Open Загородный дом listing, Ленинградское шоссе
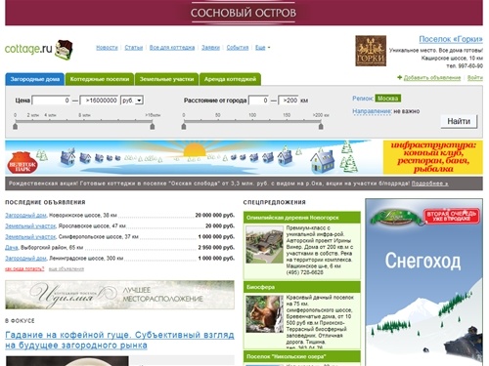Viewport: 489px width, 366px height. (x=25, y=259)
